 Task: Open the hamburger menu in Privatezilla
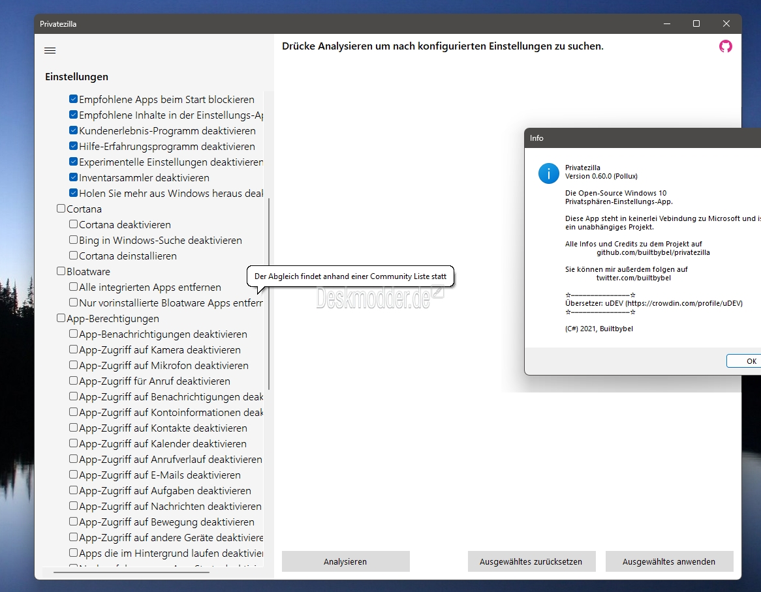tap(50, 50)
